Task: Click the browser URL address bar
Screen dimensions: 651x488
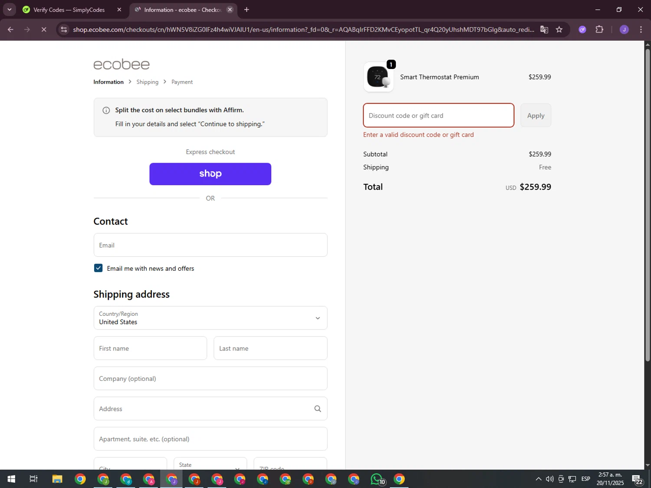Action: [303, 29]
